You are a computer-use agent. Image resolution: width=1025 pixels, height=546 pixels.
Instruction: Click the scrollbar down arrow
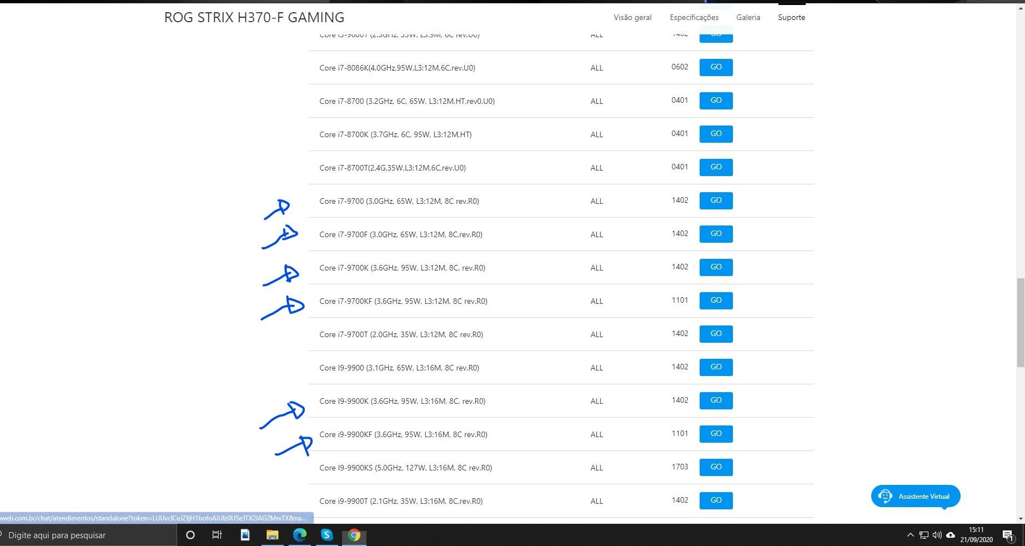(x=1021, y=519)
